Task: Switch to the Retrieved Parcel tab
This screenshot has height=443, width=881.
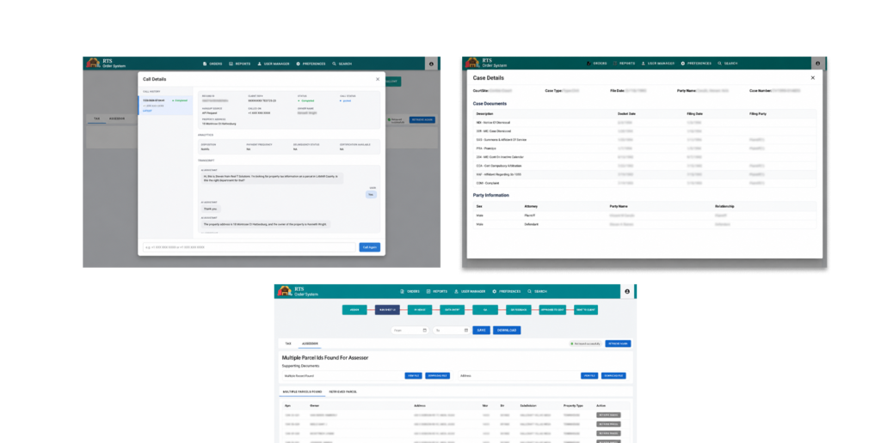Action: [x=342, y=392]
